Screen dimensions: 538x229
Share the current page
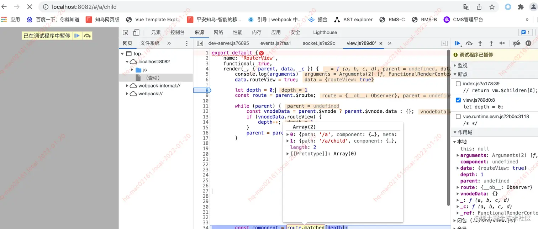(479, 7)
